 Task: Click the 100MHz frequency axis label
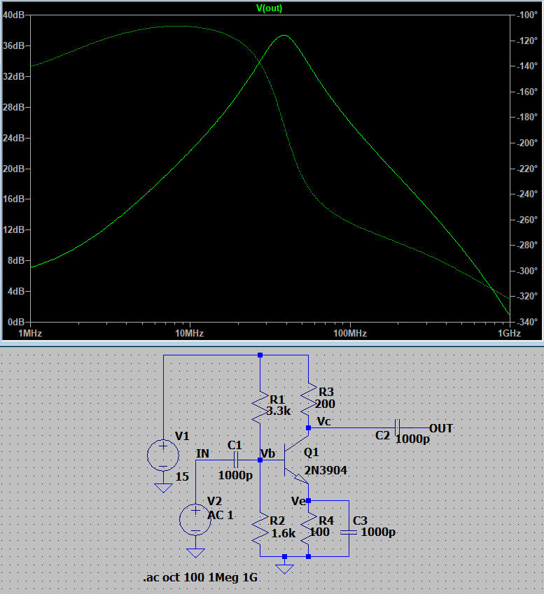point(349,333)
